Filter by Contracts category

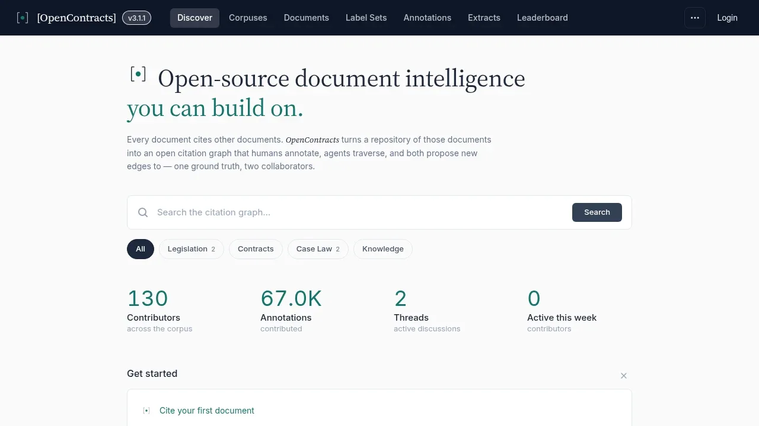(x=256, y=249)
